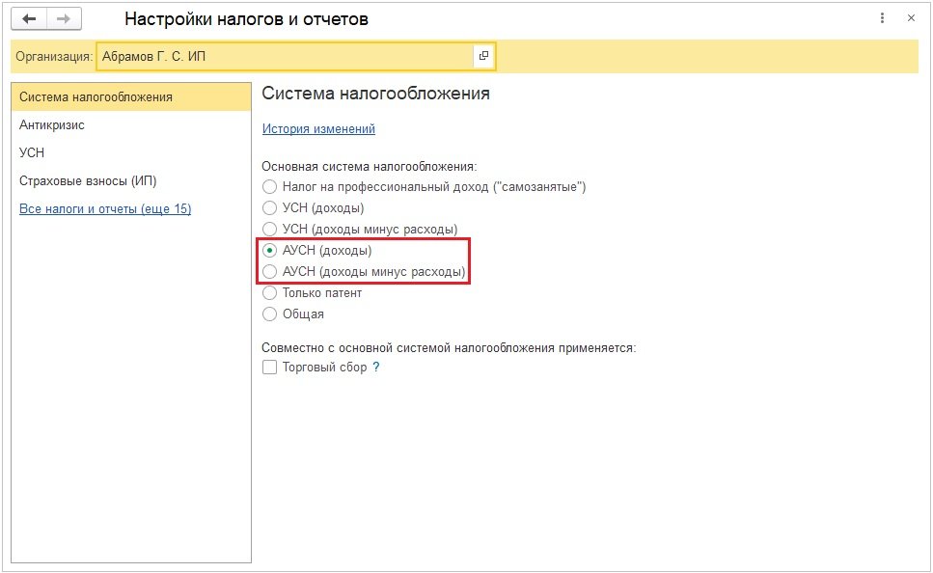
Task: Go to Страховые взносы (ИП) section
Action: (x=88, y=181)
